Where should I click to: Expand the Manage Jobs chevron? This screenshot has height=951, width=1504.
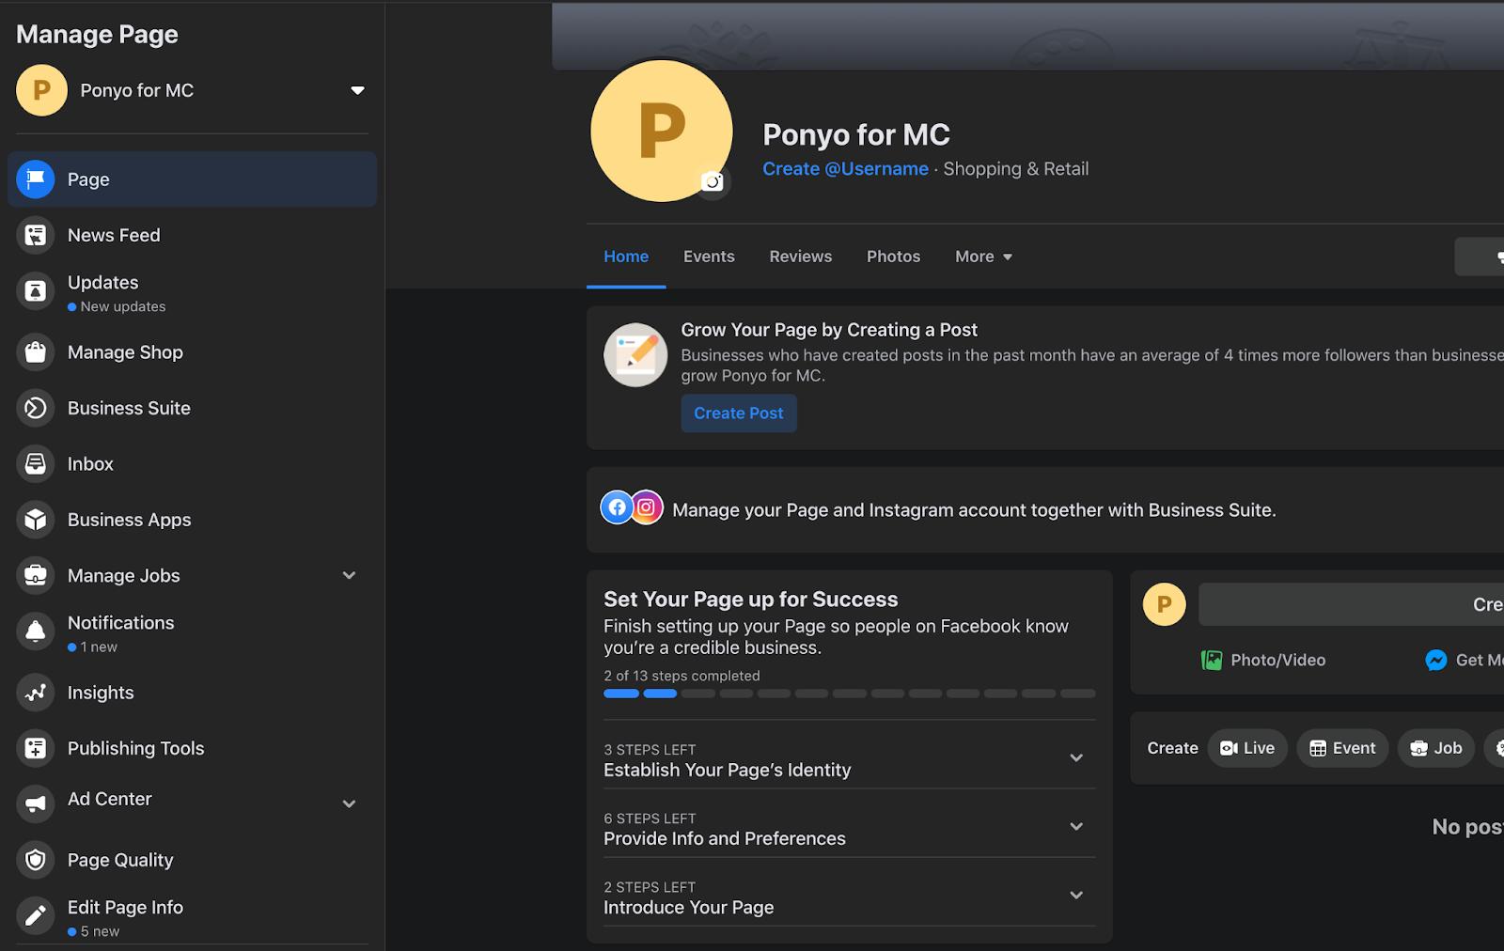349,575
